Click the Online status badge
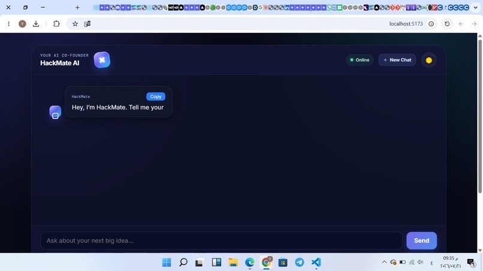The height and width of the screenshot is (271, 483). pos(360,60)
